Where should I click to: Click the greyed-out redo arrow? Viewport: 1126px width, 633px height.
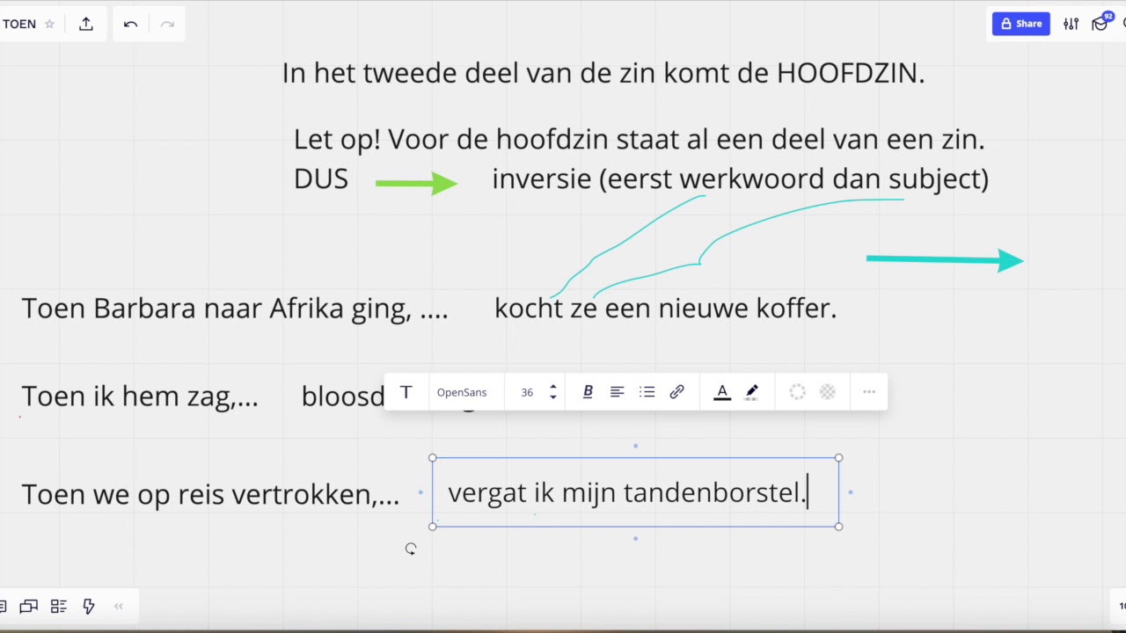[167, 24]
